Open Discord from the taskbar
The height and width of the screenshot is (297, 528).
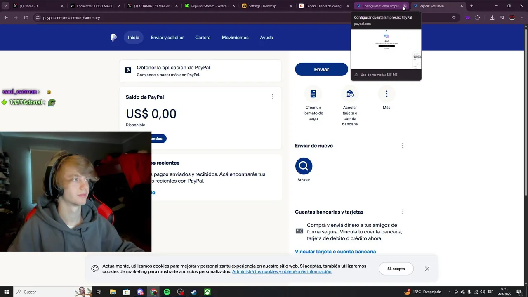coord(140,292)
